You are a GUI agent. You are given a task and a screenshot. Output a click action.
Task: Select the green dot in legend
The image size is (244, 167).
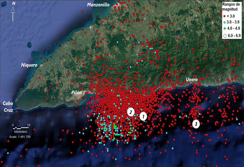224,28
